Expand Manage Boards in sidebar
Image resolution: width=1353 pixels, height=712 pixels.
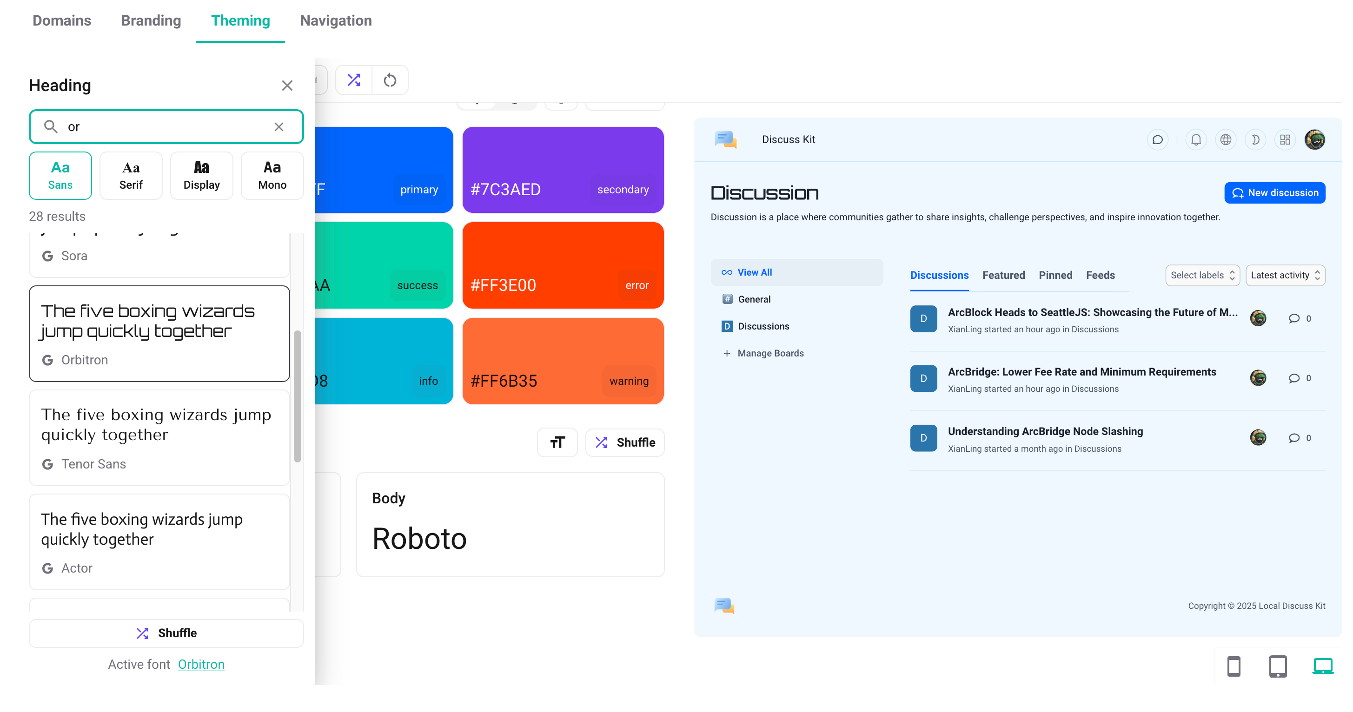(x=770, y=353)
